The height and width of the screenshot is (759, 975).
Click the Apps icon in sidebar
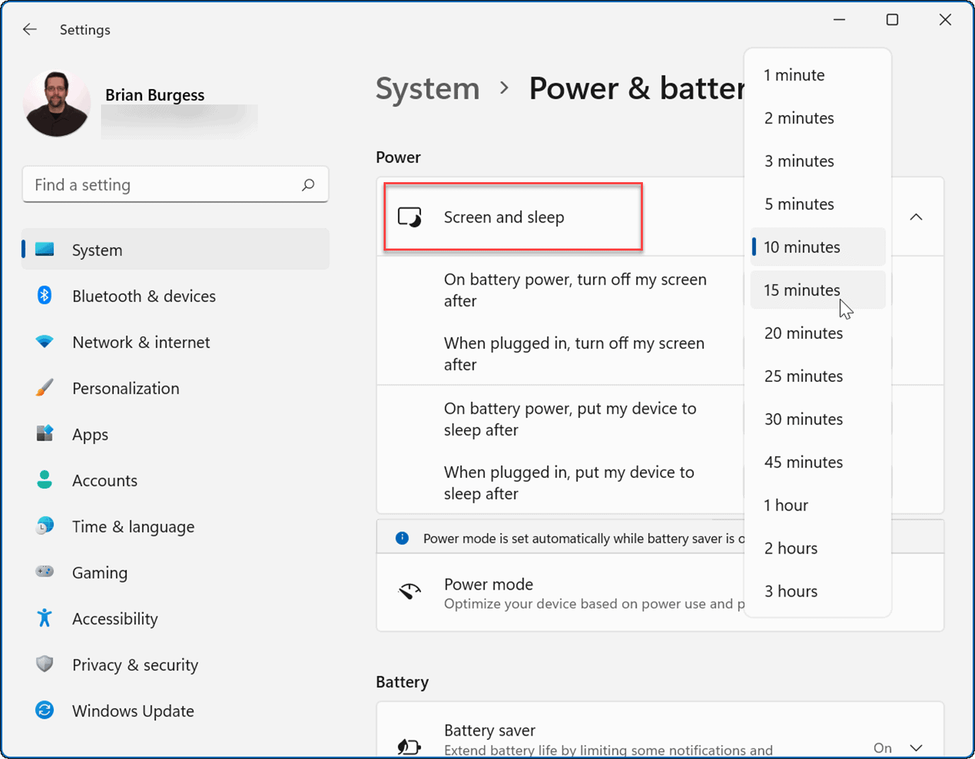pos(44,434)
